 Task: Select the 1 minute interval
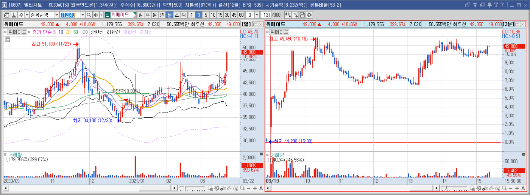[192, 15]
